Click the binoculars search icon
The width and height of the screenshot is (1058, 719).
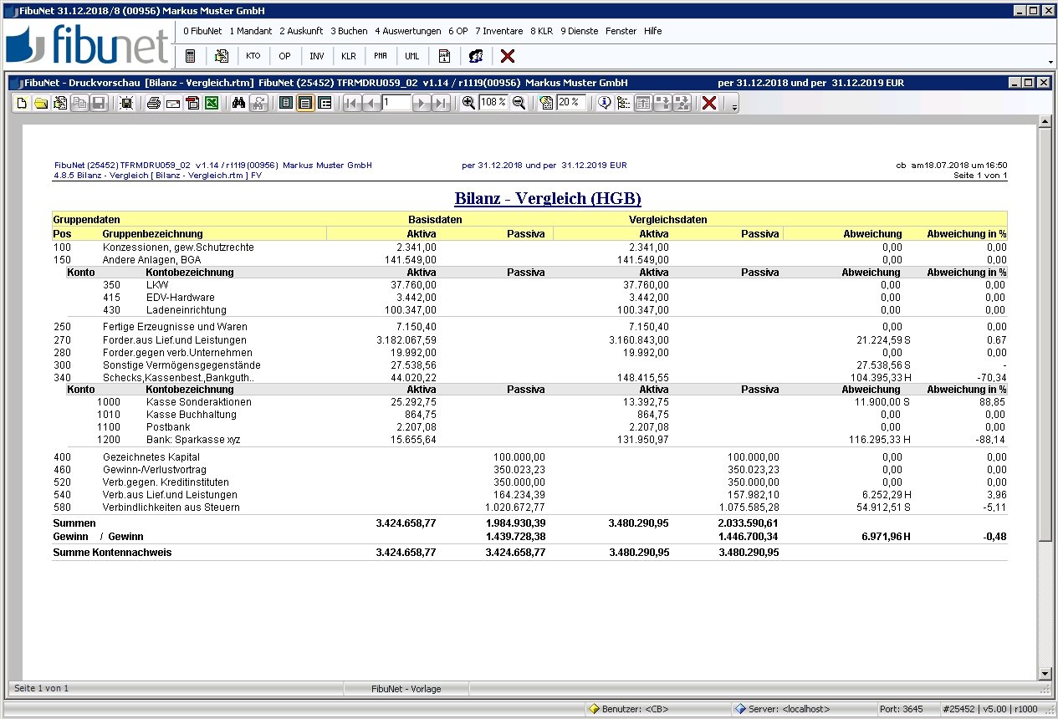click(238, 103)
